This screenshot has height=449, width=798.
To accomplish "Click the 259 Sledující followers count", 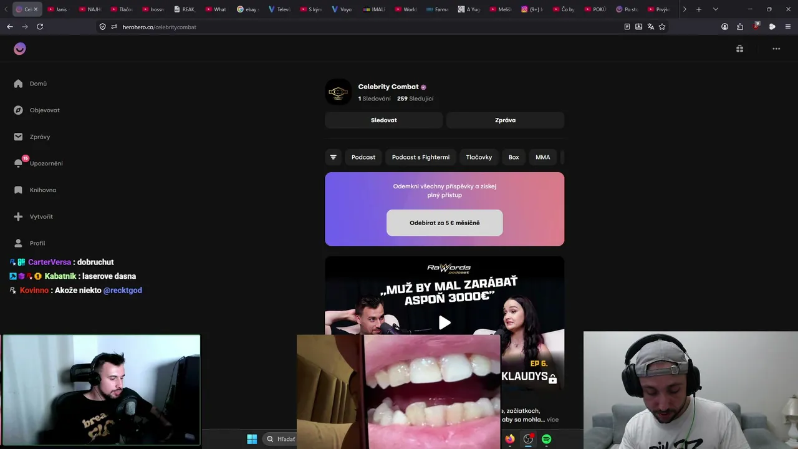I will pos(415,99).
